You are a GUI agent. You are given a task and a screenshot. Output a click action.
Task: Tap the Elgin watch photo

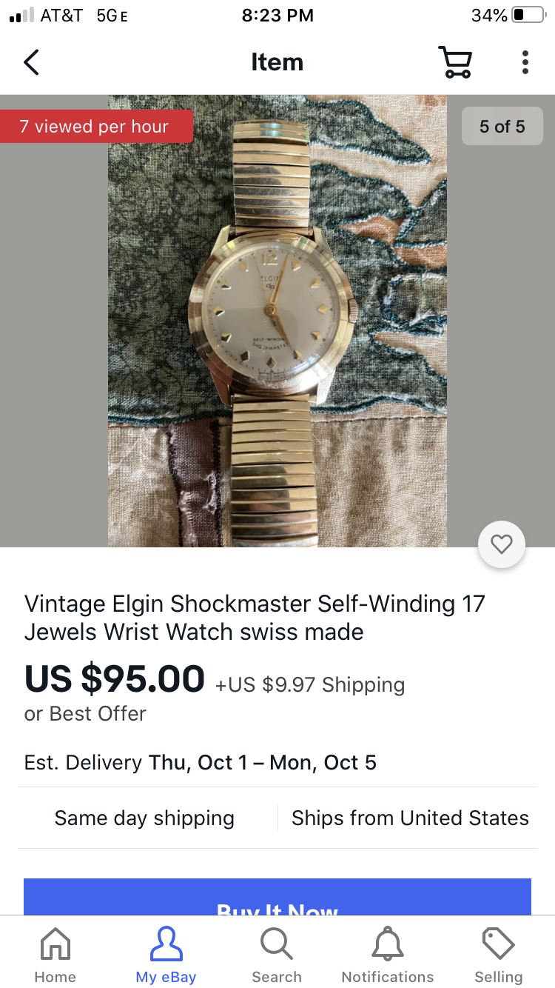pyautogui.click(x=277, y=321)
